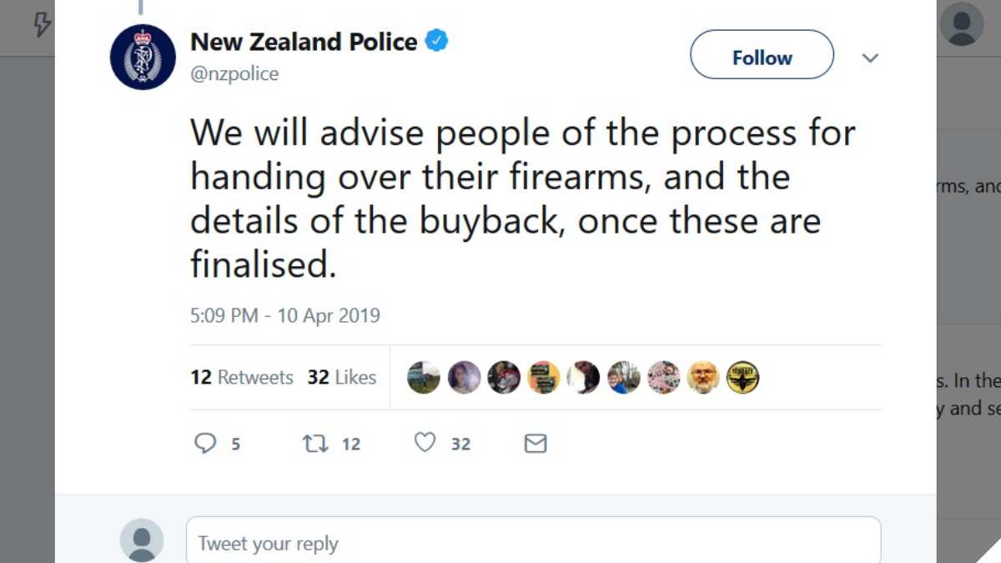The width and height of the screenshot is (1001, 563).
Task: Open the @nzpolice handle link
Action: coord(234,73)
